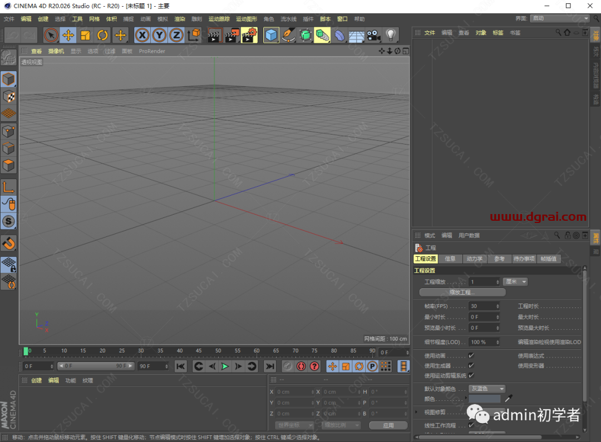601x442 pixels.
Task: Expand the 视图修剪 section
Action: tap(416, 412)
